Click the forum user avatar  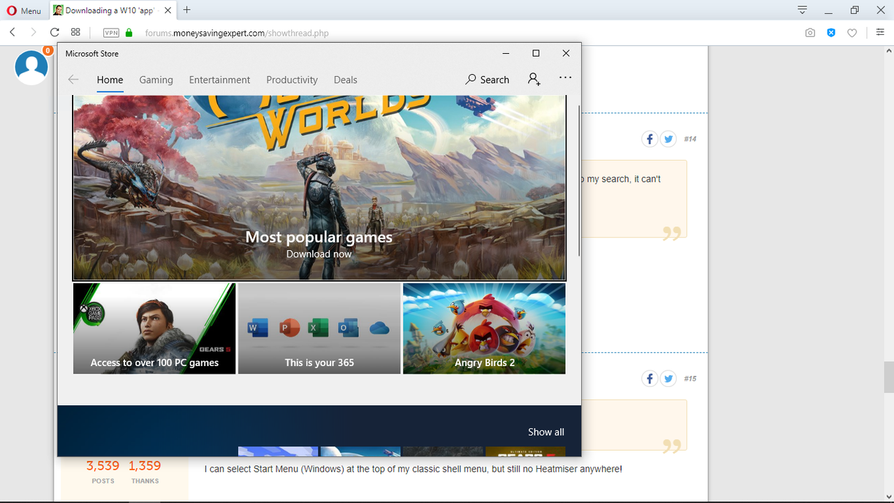(x=31, y=67)
